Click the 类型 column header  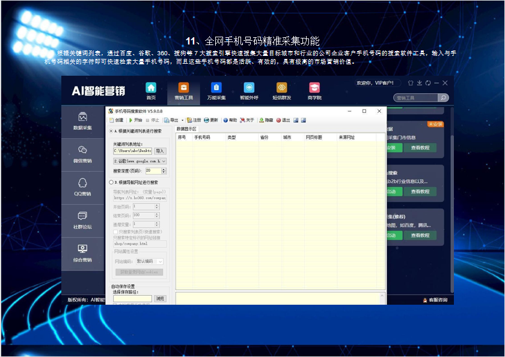click(x=242, y=137)
